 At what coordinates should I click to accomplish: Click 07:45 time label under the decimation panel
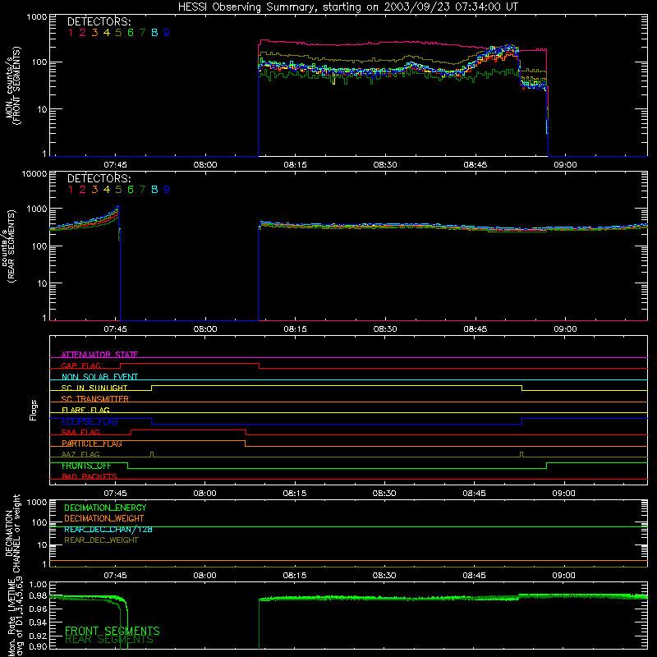point(115,576)
